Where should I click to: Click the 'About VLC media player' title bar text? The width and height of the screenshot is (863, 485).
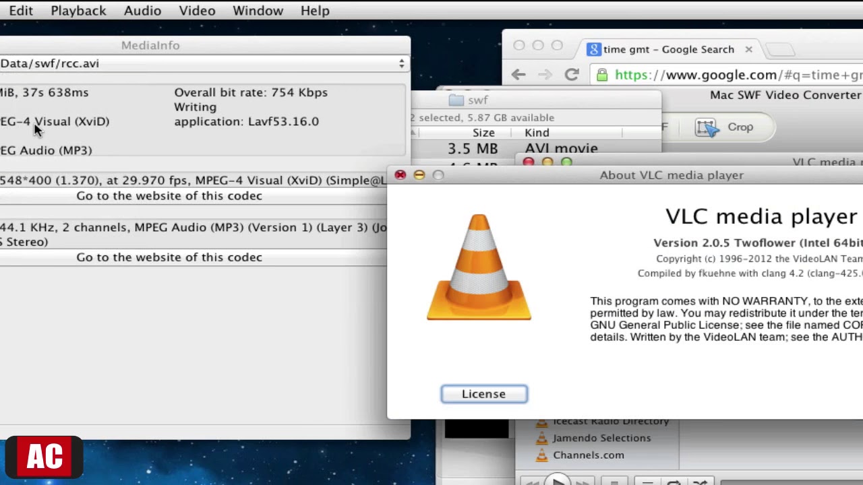click(x=672, y=175)
